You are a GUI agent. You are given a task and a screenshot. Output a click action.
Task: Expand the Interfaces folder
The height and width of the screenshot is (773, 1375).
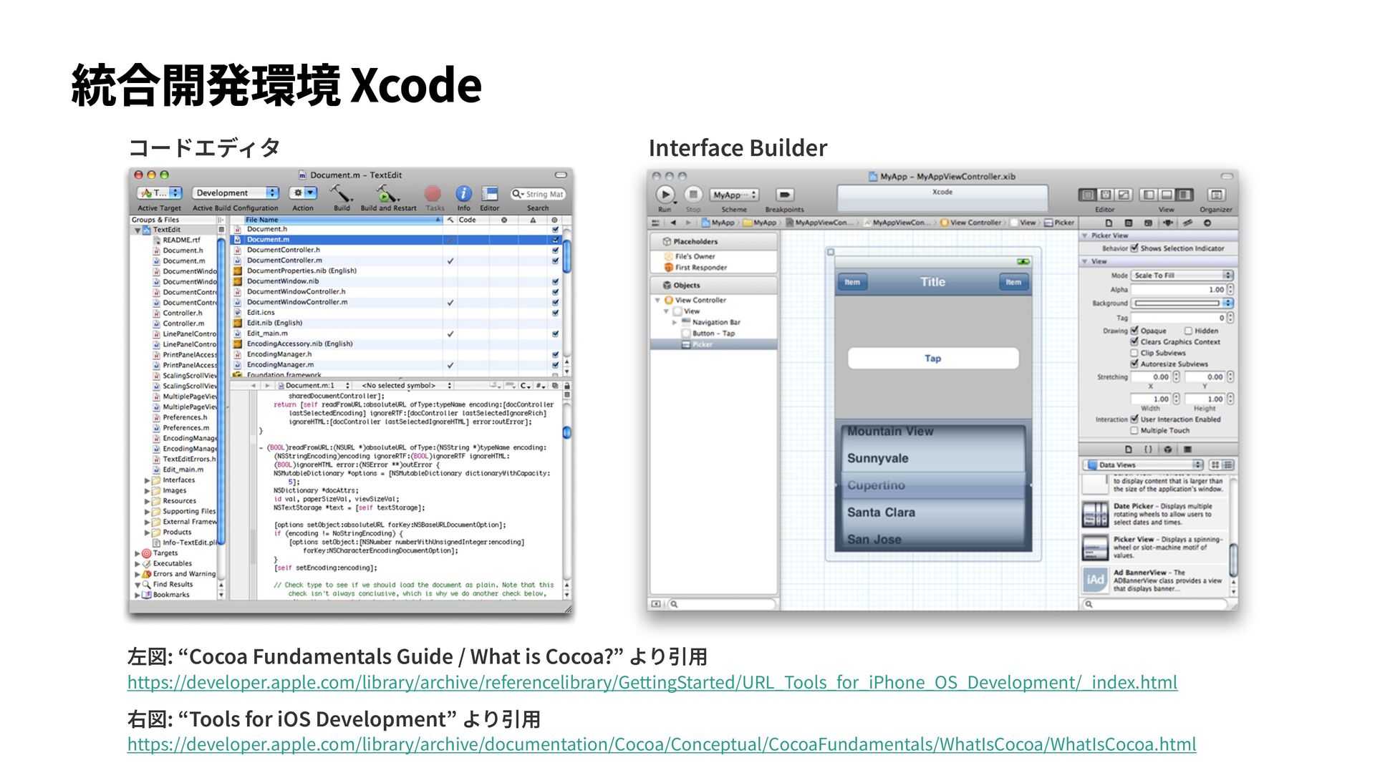148,480
